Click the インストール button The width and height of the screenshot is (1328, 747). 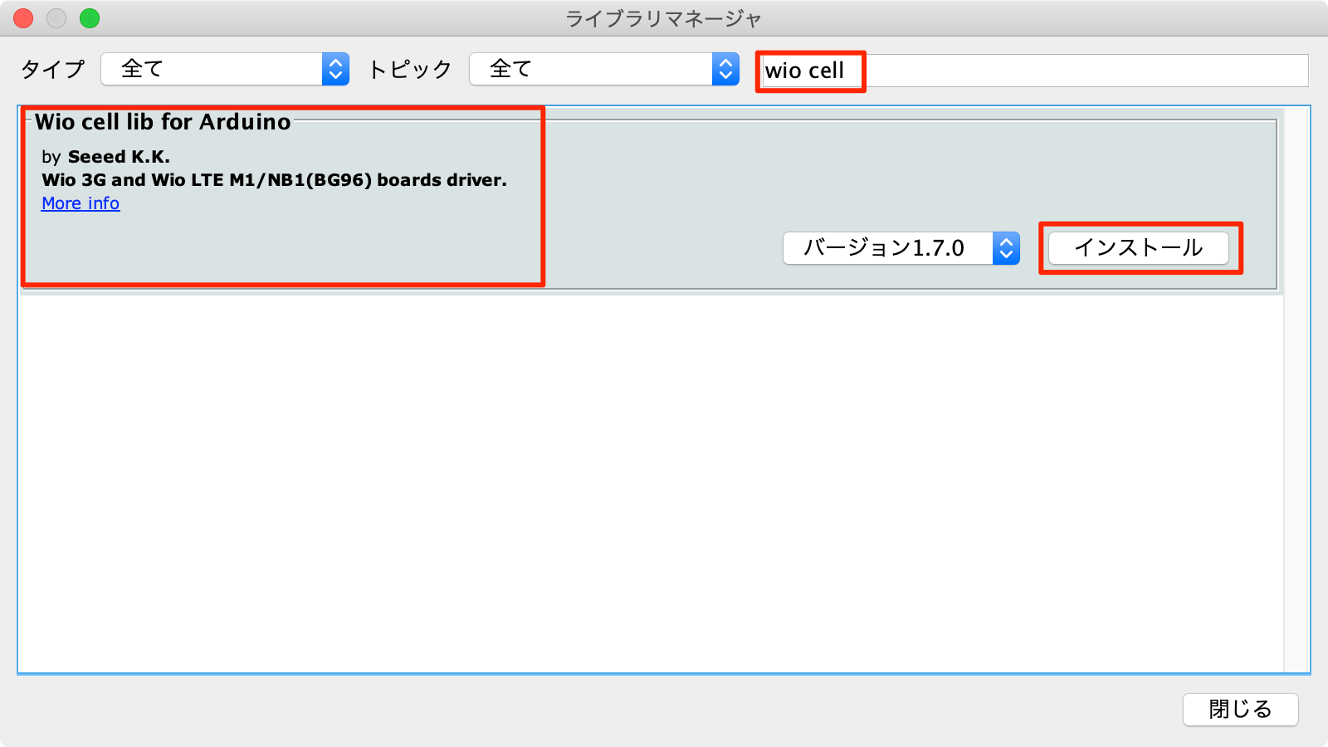tap(1139, 248)
